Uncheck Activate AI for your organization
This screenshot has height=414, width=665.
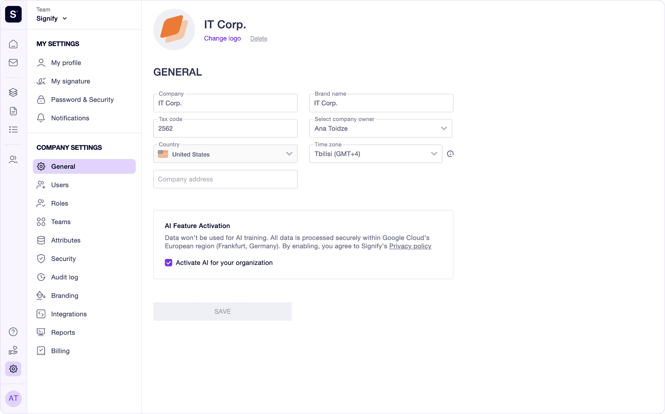pyautogui.click(x=168, y=263)
